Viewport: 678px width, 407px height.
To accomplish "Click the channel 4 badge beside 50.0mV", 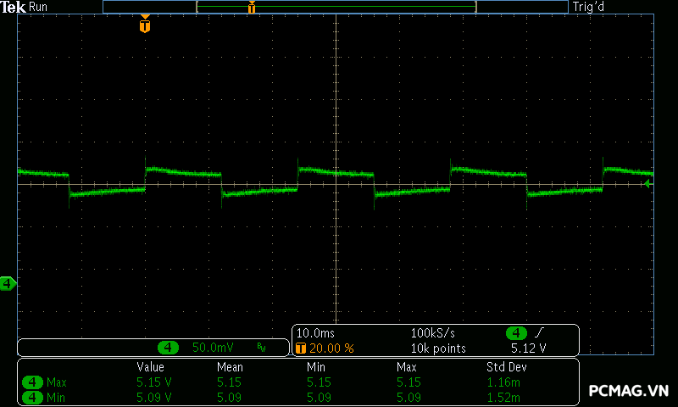I will coord(169,348).
